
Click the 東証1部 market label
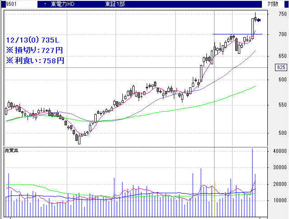(114, 4)
